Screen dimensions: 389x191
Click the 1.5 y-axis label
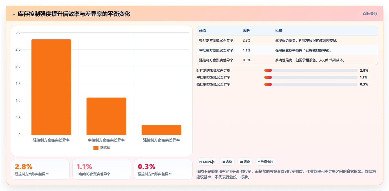[18, 84]
